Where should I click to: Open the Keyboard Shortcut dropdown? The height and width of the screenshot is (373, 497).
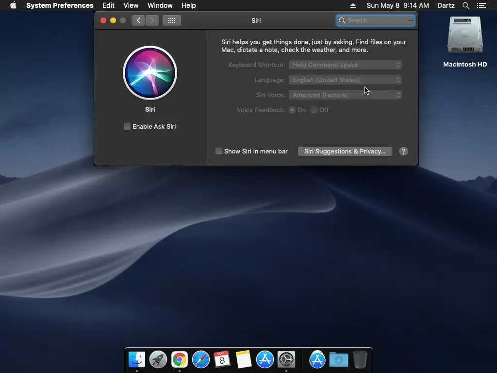[x=345, y=65]
